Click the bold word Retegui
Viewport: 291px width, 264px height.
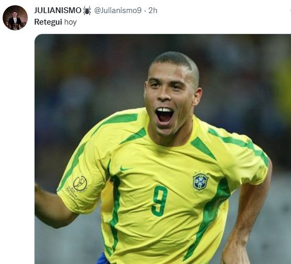(x=48, y=22)
